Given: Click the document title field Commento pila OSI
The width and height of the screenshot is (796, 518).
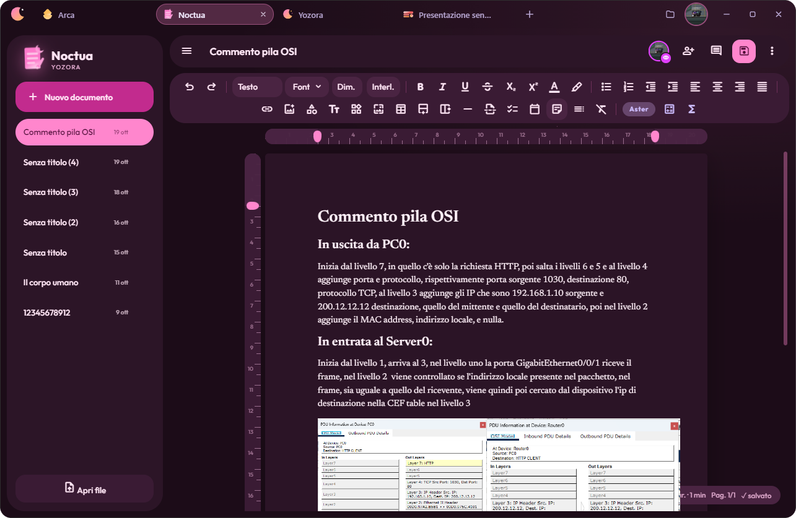Looking at the screenshot, I should click(x=253, y=51).
